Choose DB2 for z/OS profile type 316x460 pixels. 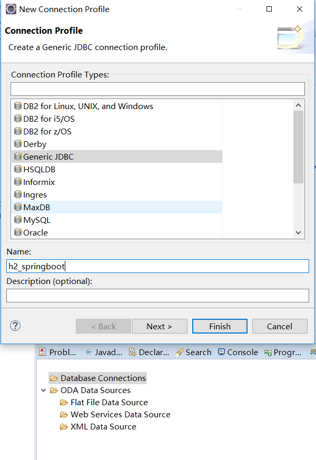tap(47, 132)
